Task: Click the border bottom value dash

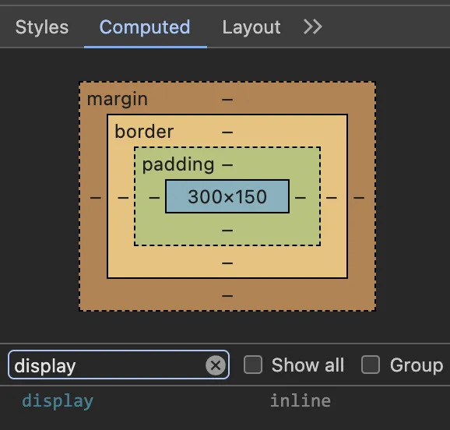Action: coord(227,263)
